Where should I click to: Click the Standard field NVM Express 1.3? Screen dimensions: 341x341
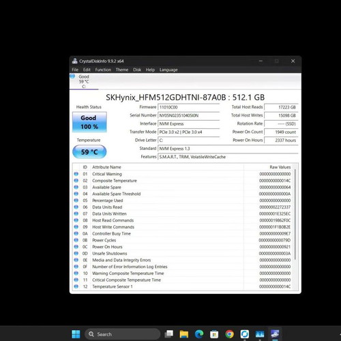[228, 149]
